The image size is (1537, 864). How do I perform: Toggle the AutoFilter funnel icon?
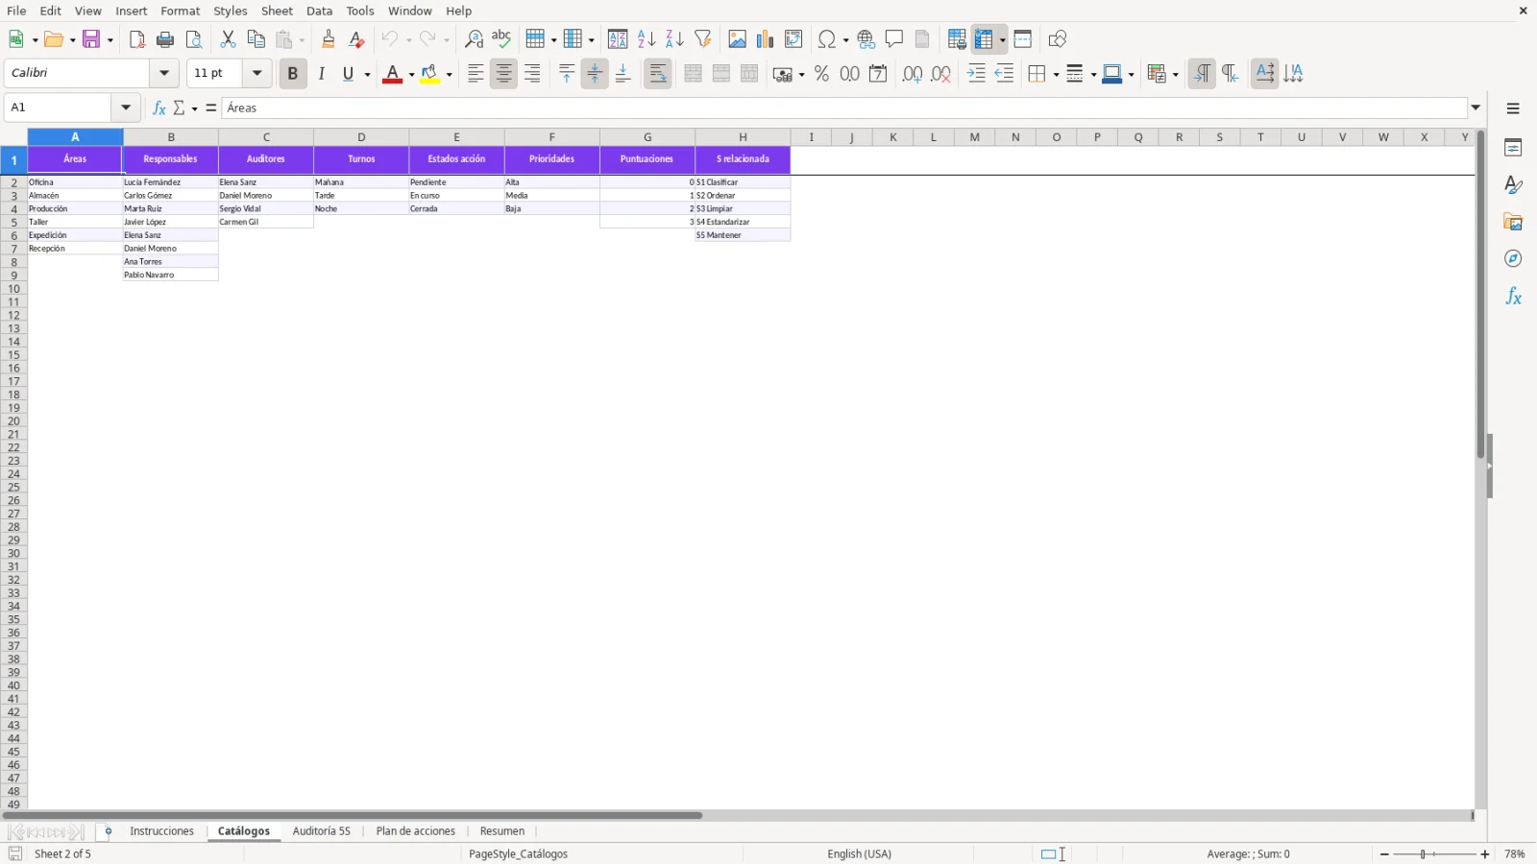[x=703, y=39]
